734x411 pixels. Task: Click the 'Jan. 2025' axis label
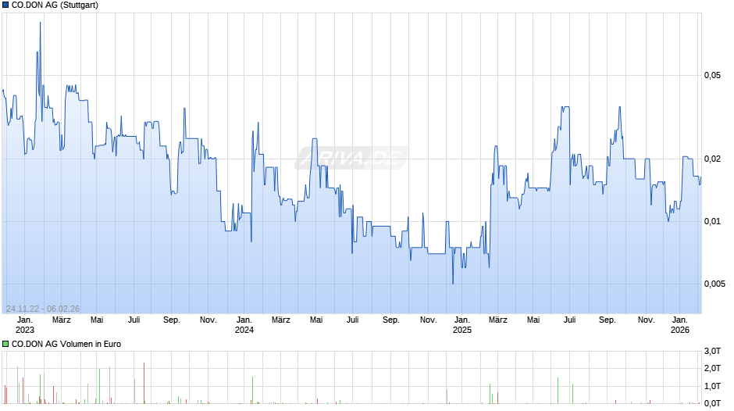coord(462,325)
